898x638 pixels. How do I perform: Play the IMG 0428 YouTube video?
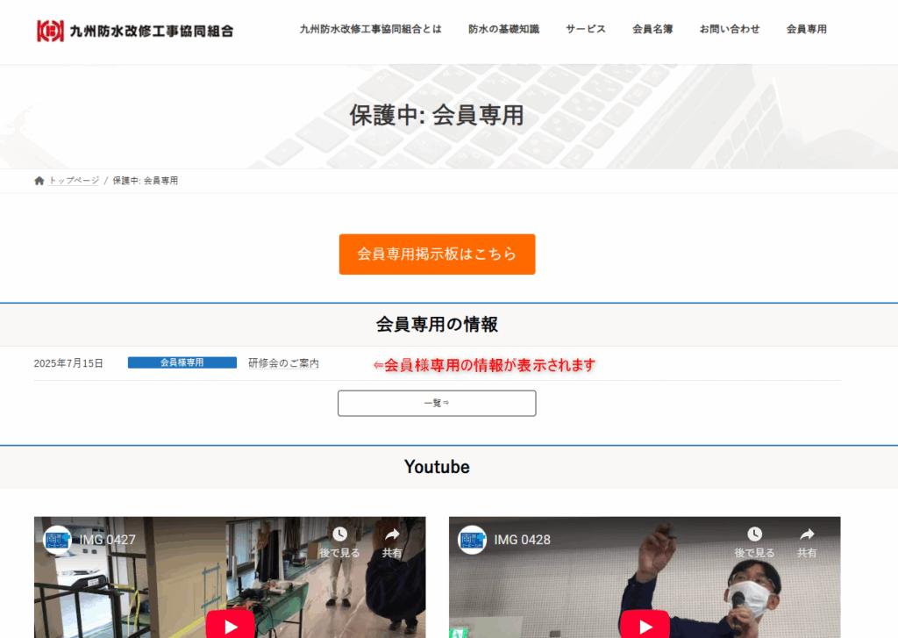tap(645, 625)
